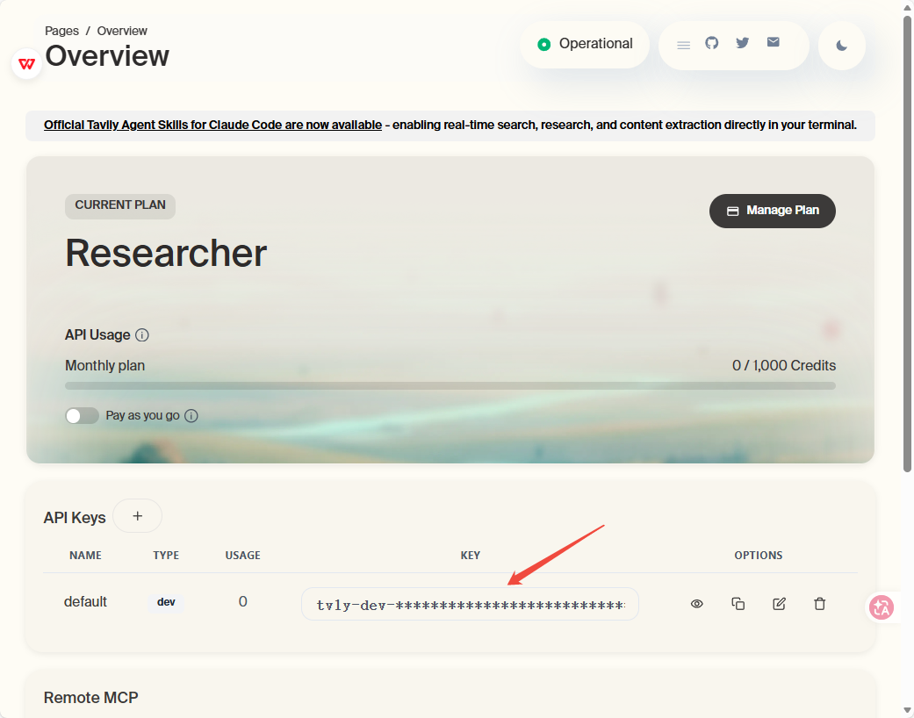
Task: Click the Operational status indicator
Action: click(x=585, y=44)
